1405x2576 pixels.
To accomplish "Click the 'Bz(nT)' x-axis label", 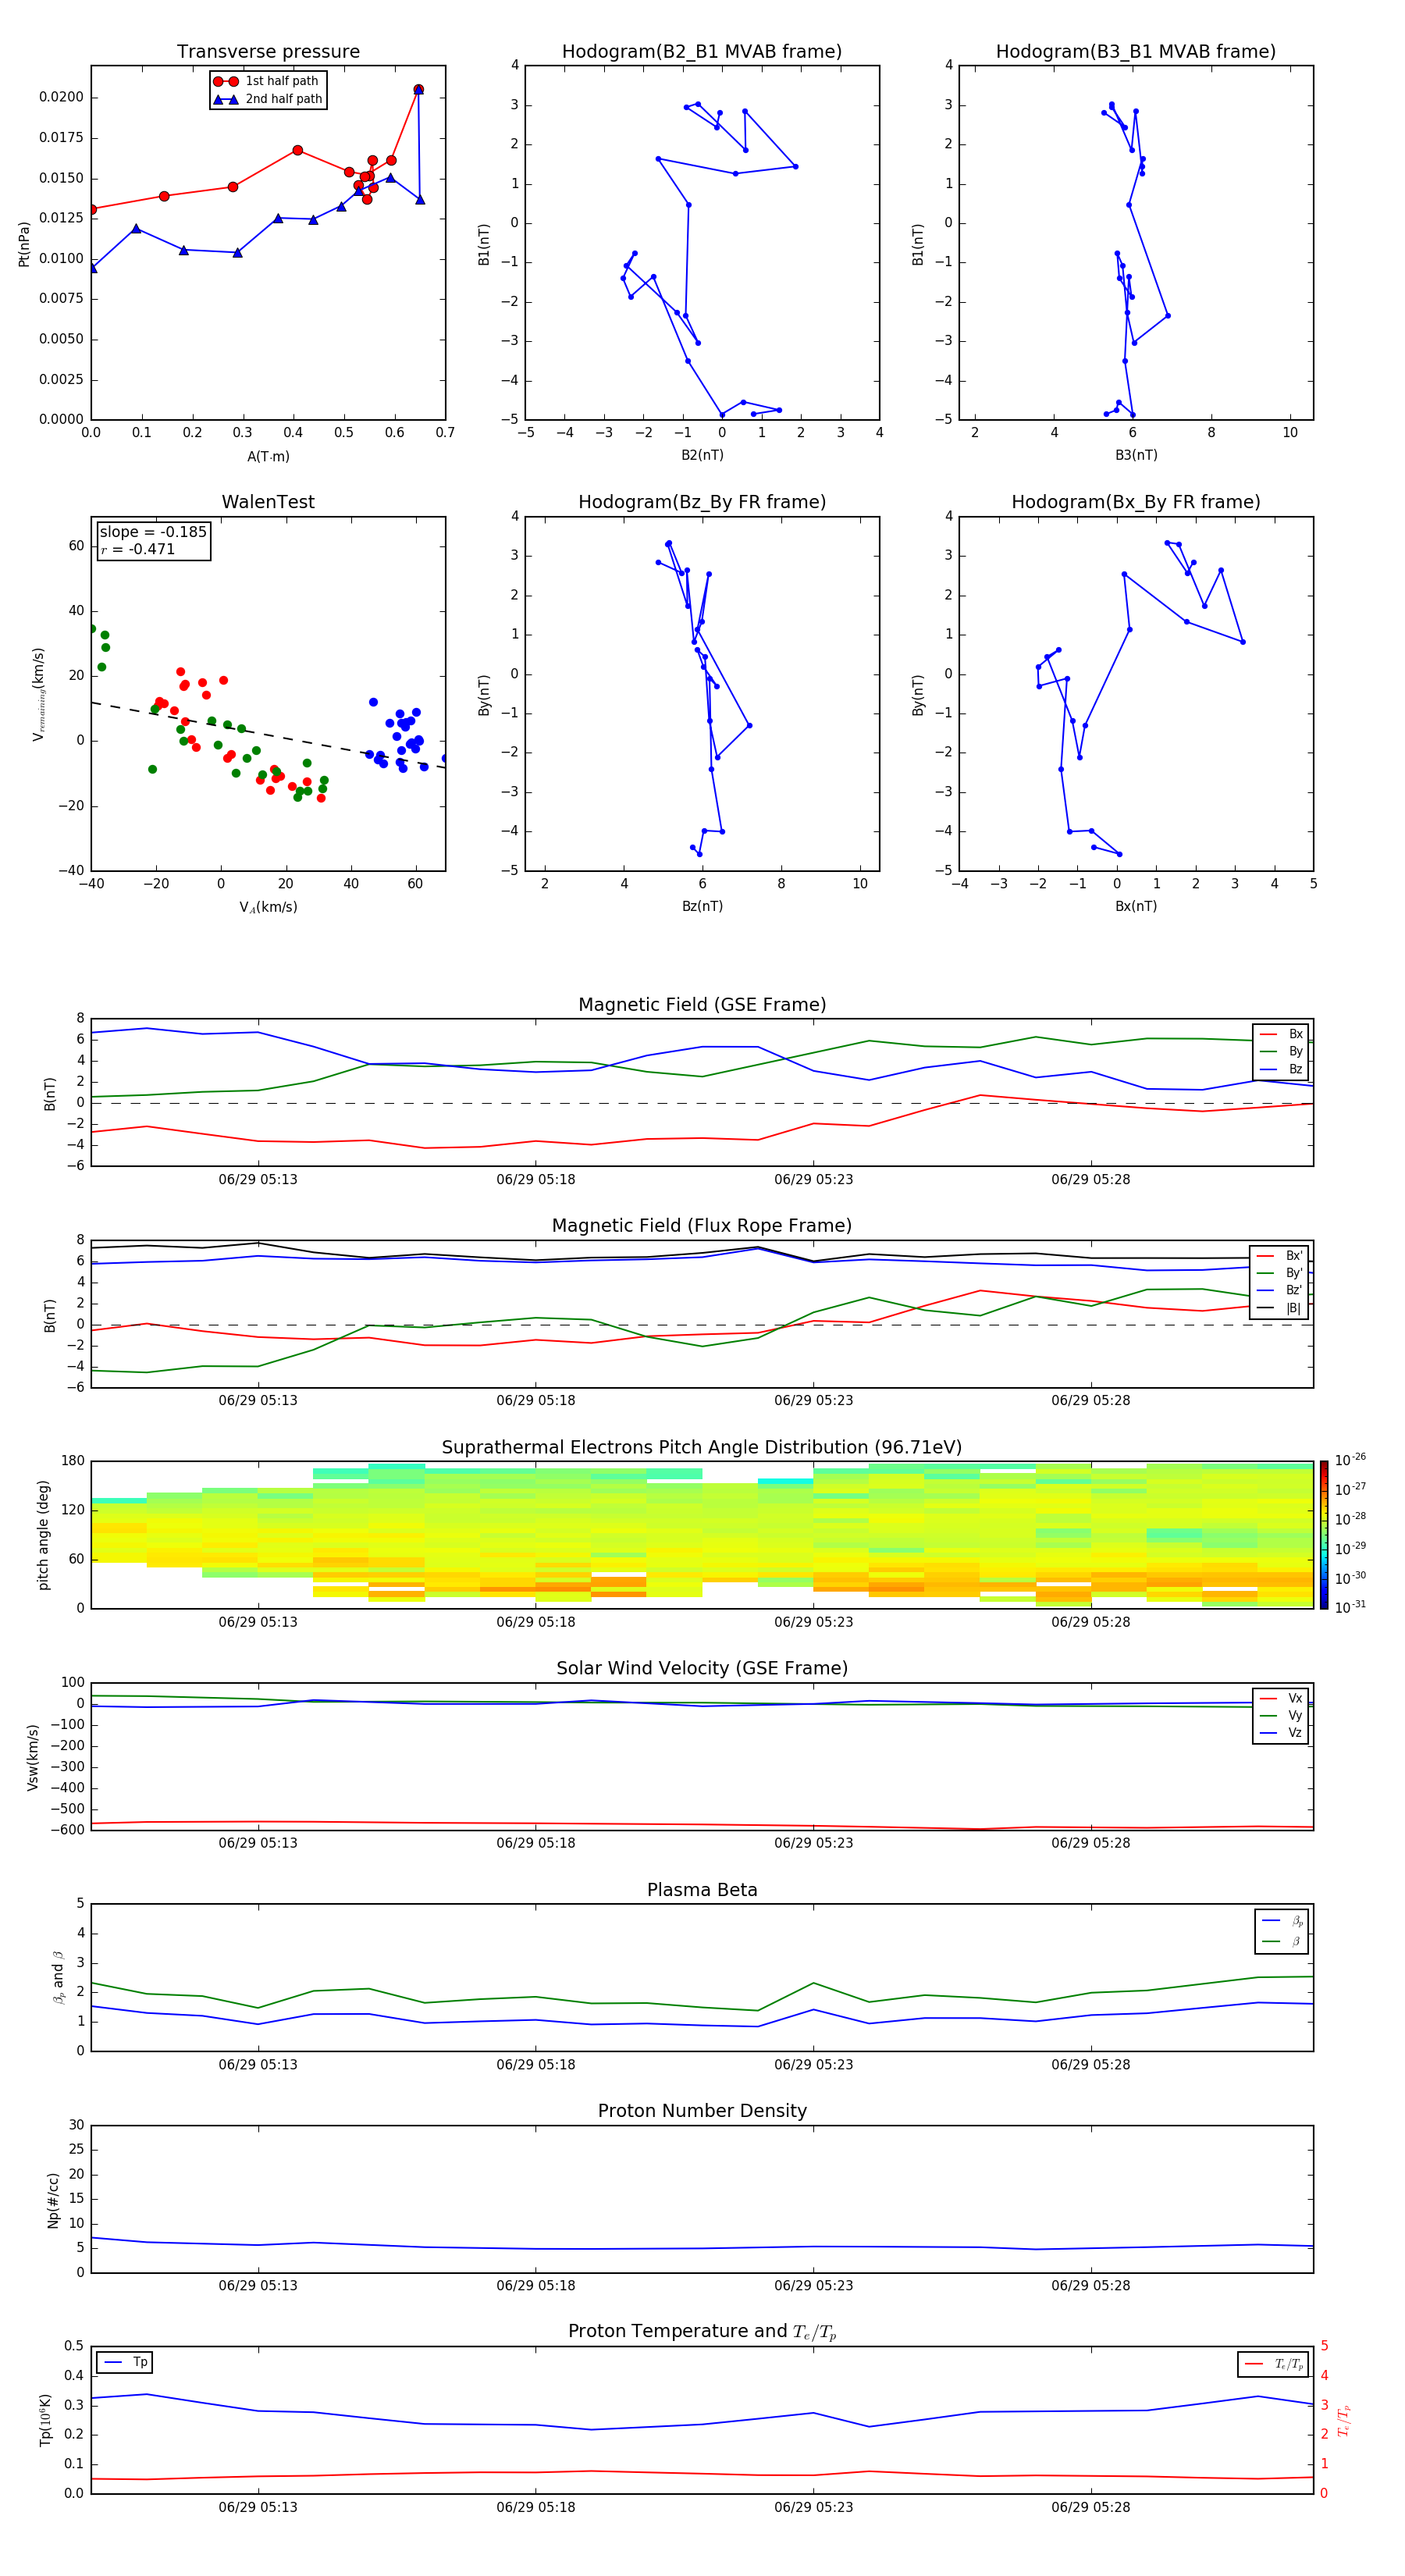I will tap(702, 906).
